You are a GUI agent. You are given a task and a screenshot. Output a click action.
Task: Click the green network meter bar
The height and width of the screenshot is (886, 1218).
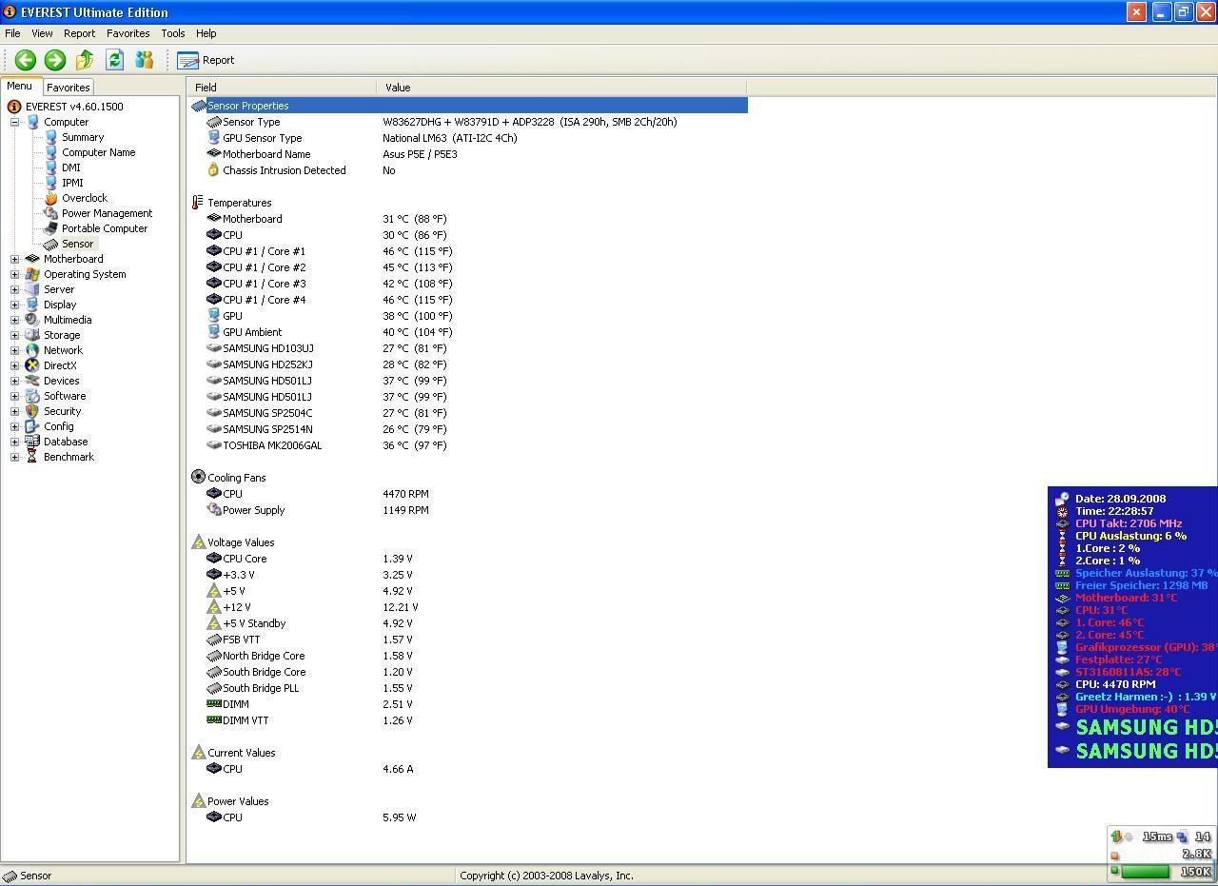[1145, 871]
